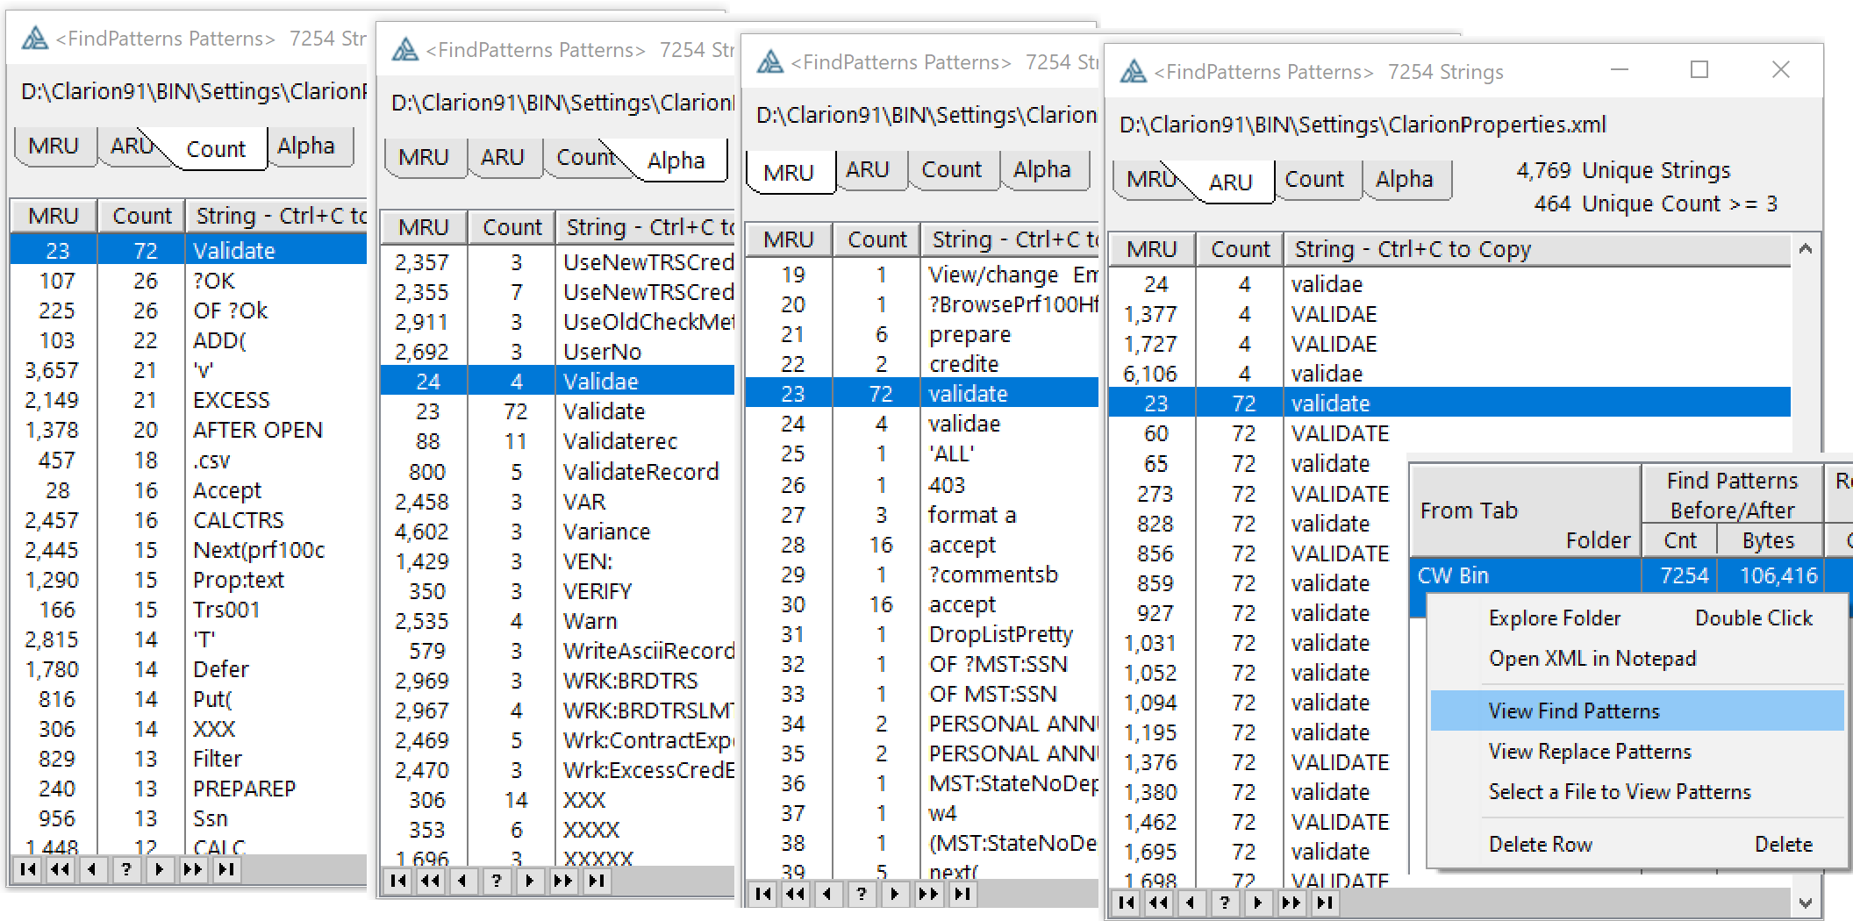Select the EXCESS row in the leftmost list

pyautogui.click(x=232, y=401)
